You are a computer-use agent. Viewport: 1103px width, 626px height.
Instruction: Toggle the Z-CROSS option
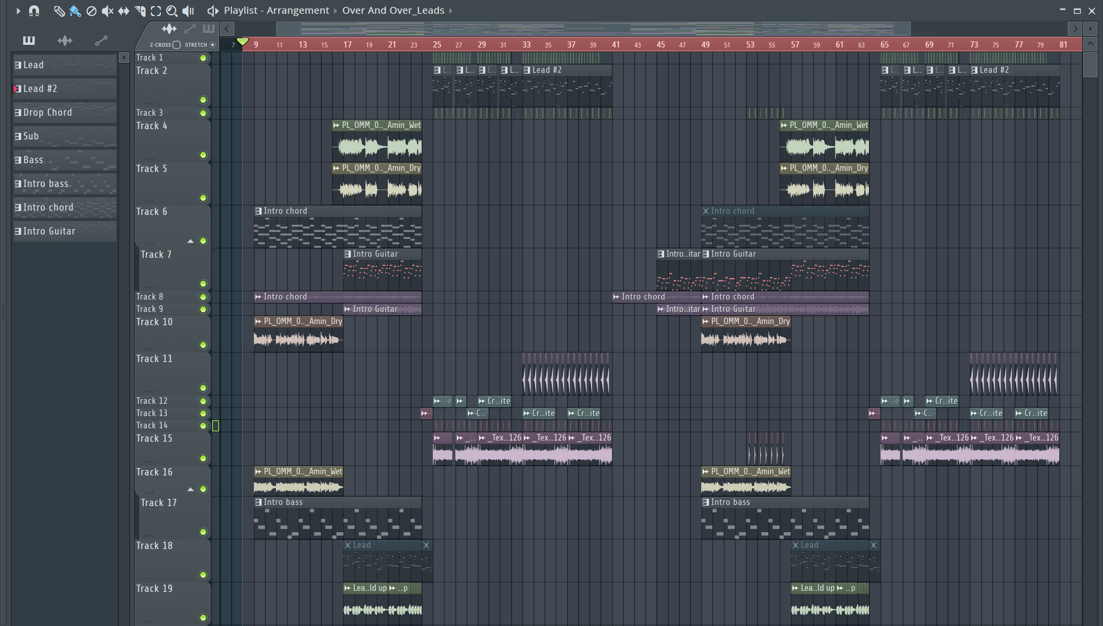pos(177,45)
